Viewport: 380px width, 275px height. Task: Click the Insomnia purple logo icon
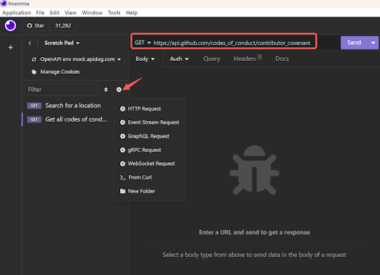(10, 25)
